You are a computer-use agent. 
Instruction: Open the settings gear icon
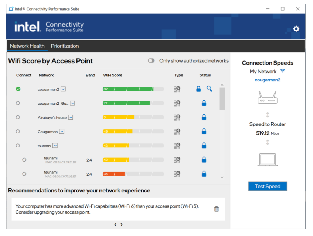296,29
